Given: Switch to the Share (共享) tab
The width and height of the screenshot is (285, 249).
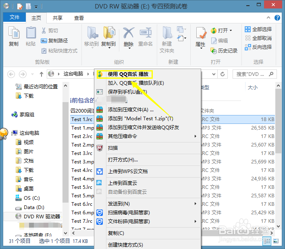Looking at the screenshot, I should click(x=58, y=18).
